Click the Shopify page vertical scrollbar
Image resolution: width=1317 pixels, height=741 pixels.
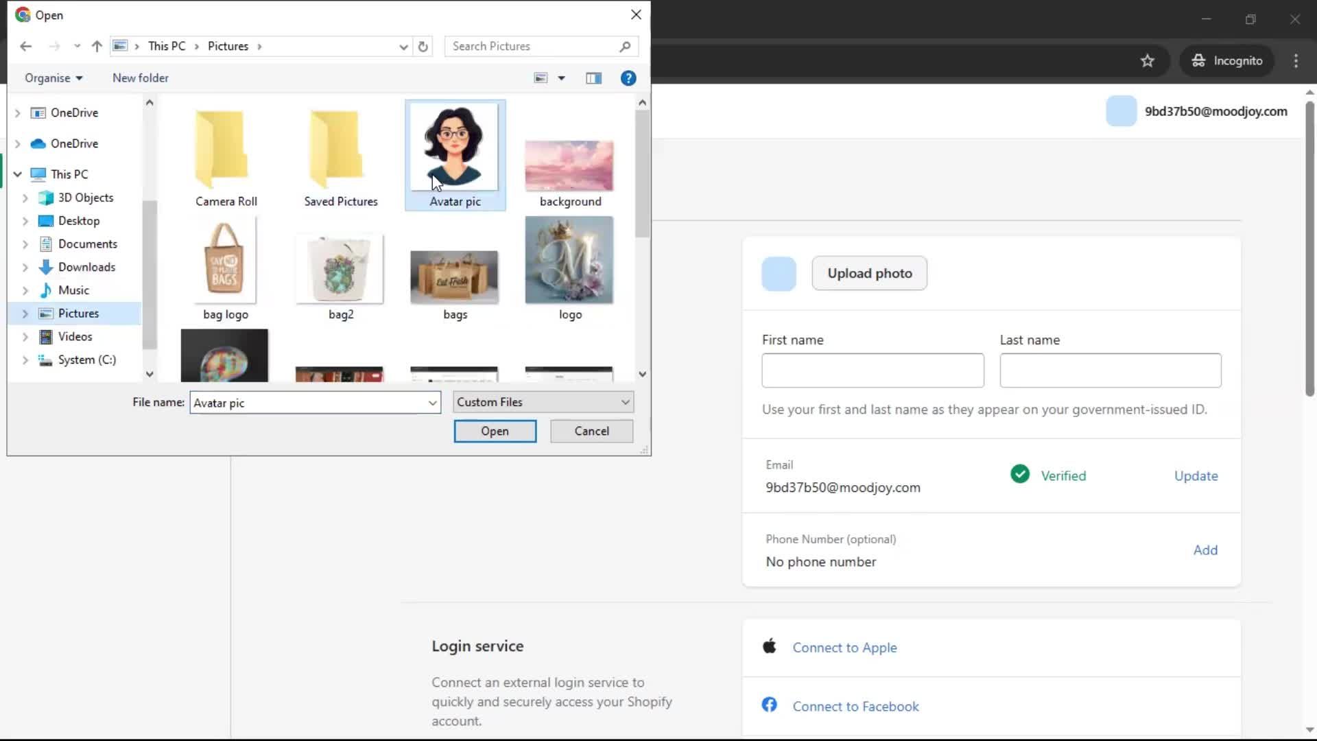1309,248
